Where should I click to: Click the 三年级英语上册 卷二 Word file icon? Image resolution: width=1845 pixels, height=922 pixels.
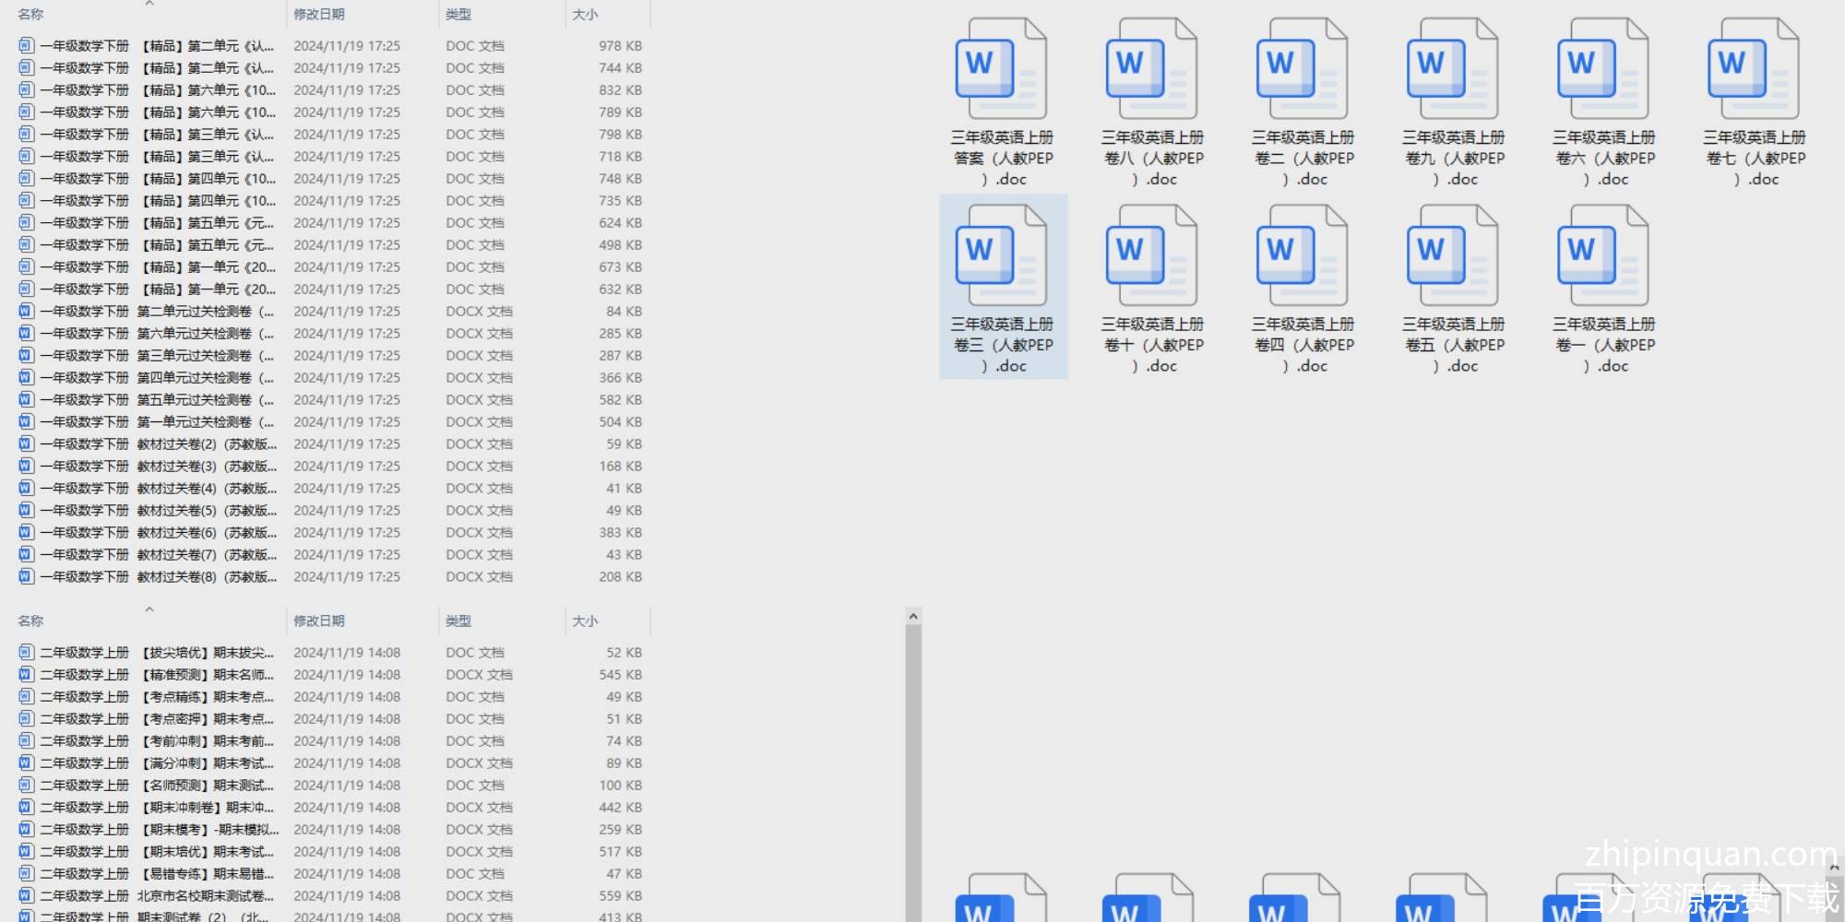1303,70
